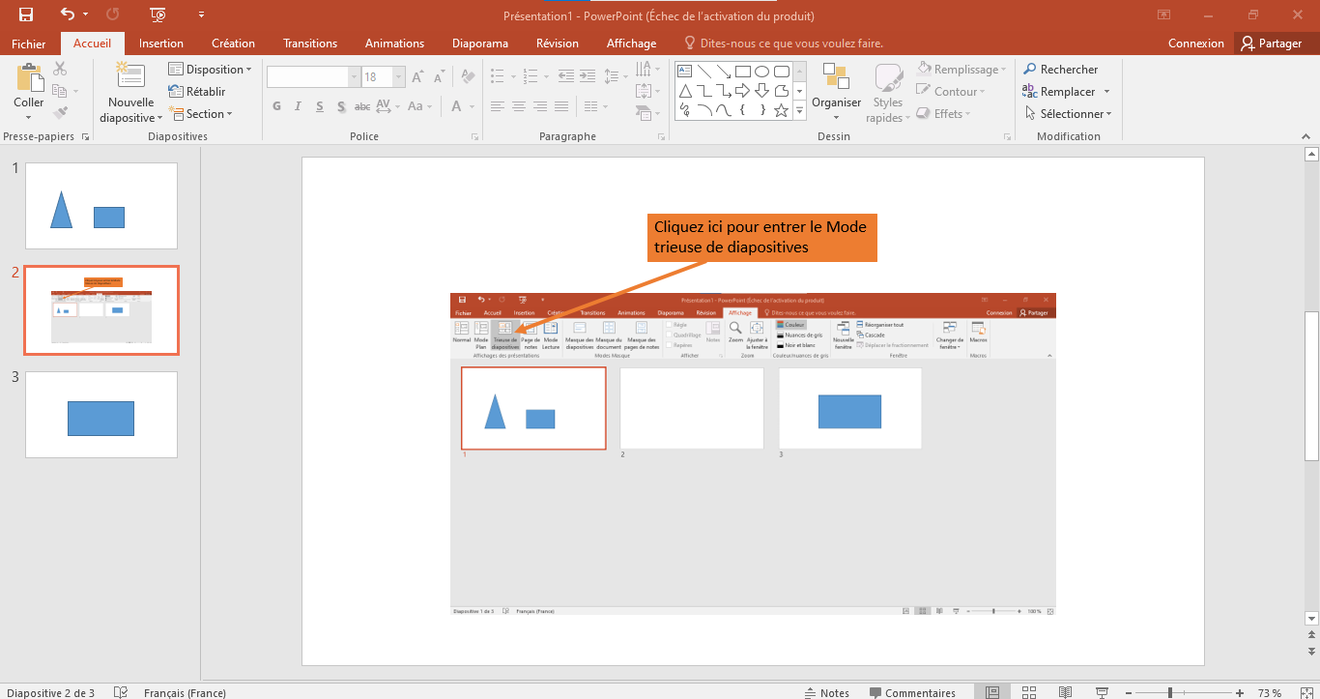Collapse the ribbon with the chevron
This screenshot has height=699, width=1320.
1307,137
